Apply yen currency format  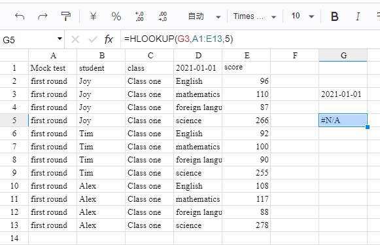93,16
